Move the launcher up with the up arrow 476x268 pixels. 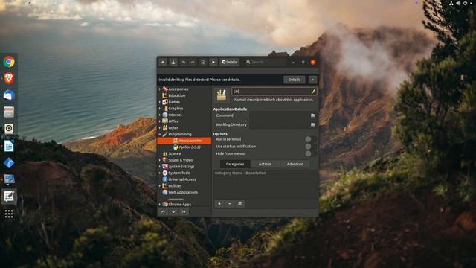click(x=164, y=211)
